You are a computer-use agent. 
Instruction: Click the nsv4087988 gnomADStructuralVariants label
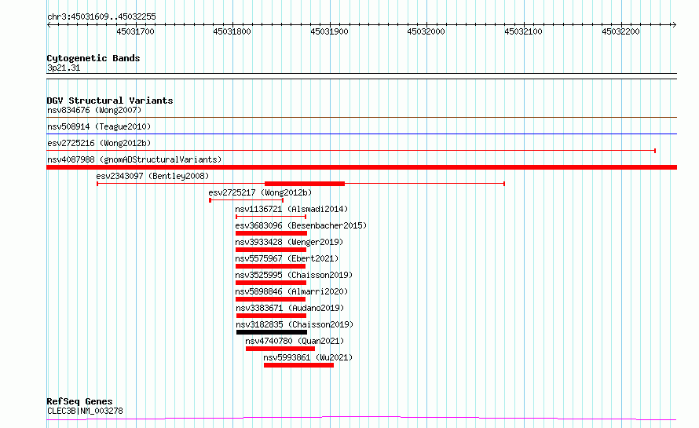(134, 159)
